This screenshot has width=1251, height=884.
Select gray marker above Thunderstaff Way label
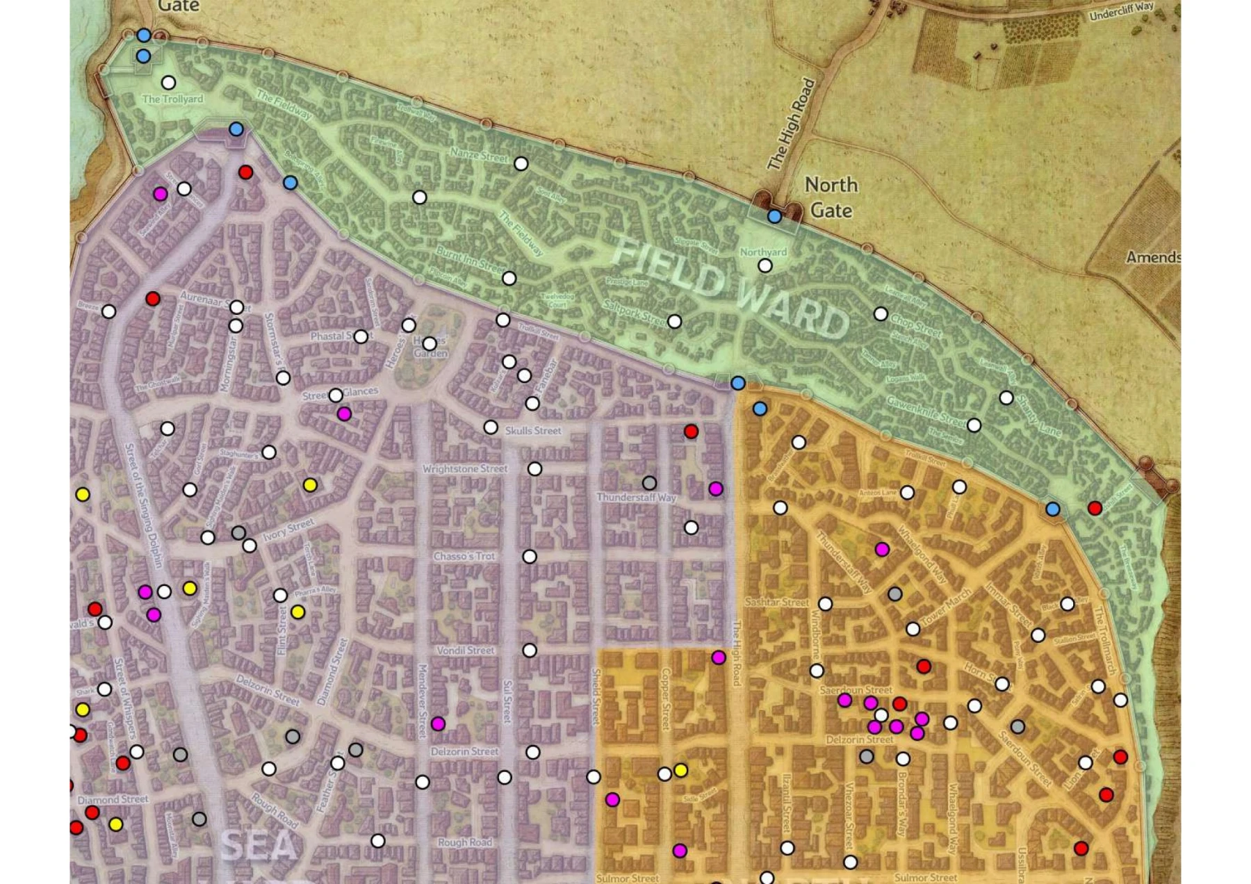point(649,483)
